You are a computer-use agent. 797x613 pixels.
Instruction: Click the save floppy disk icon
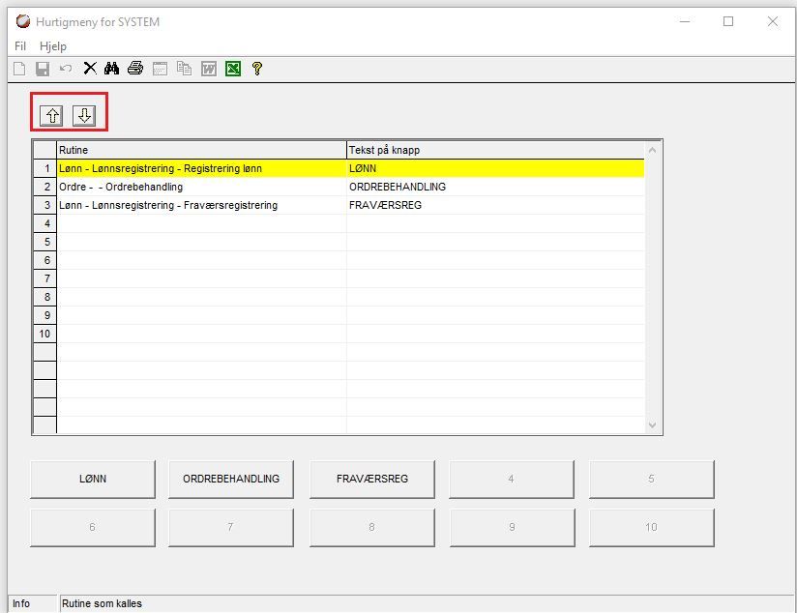[x=43, y=68]
